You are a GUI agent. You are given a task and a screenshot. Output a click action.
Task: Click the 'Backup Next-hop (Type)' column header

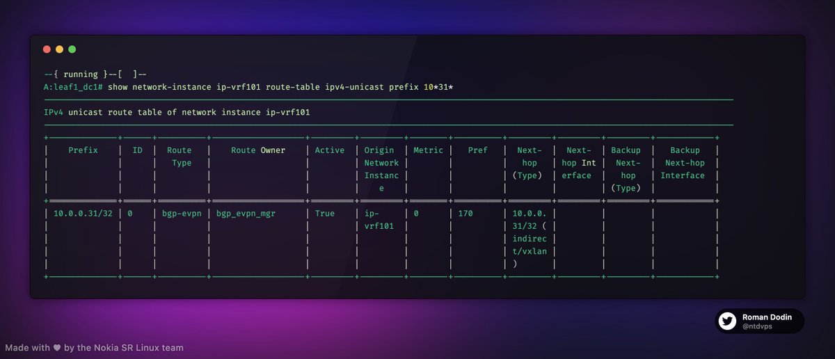(626, 169)
